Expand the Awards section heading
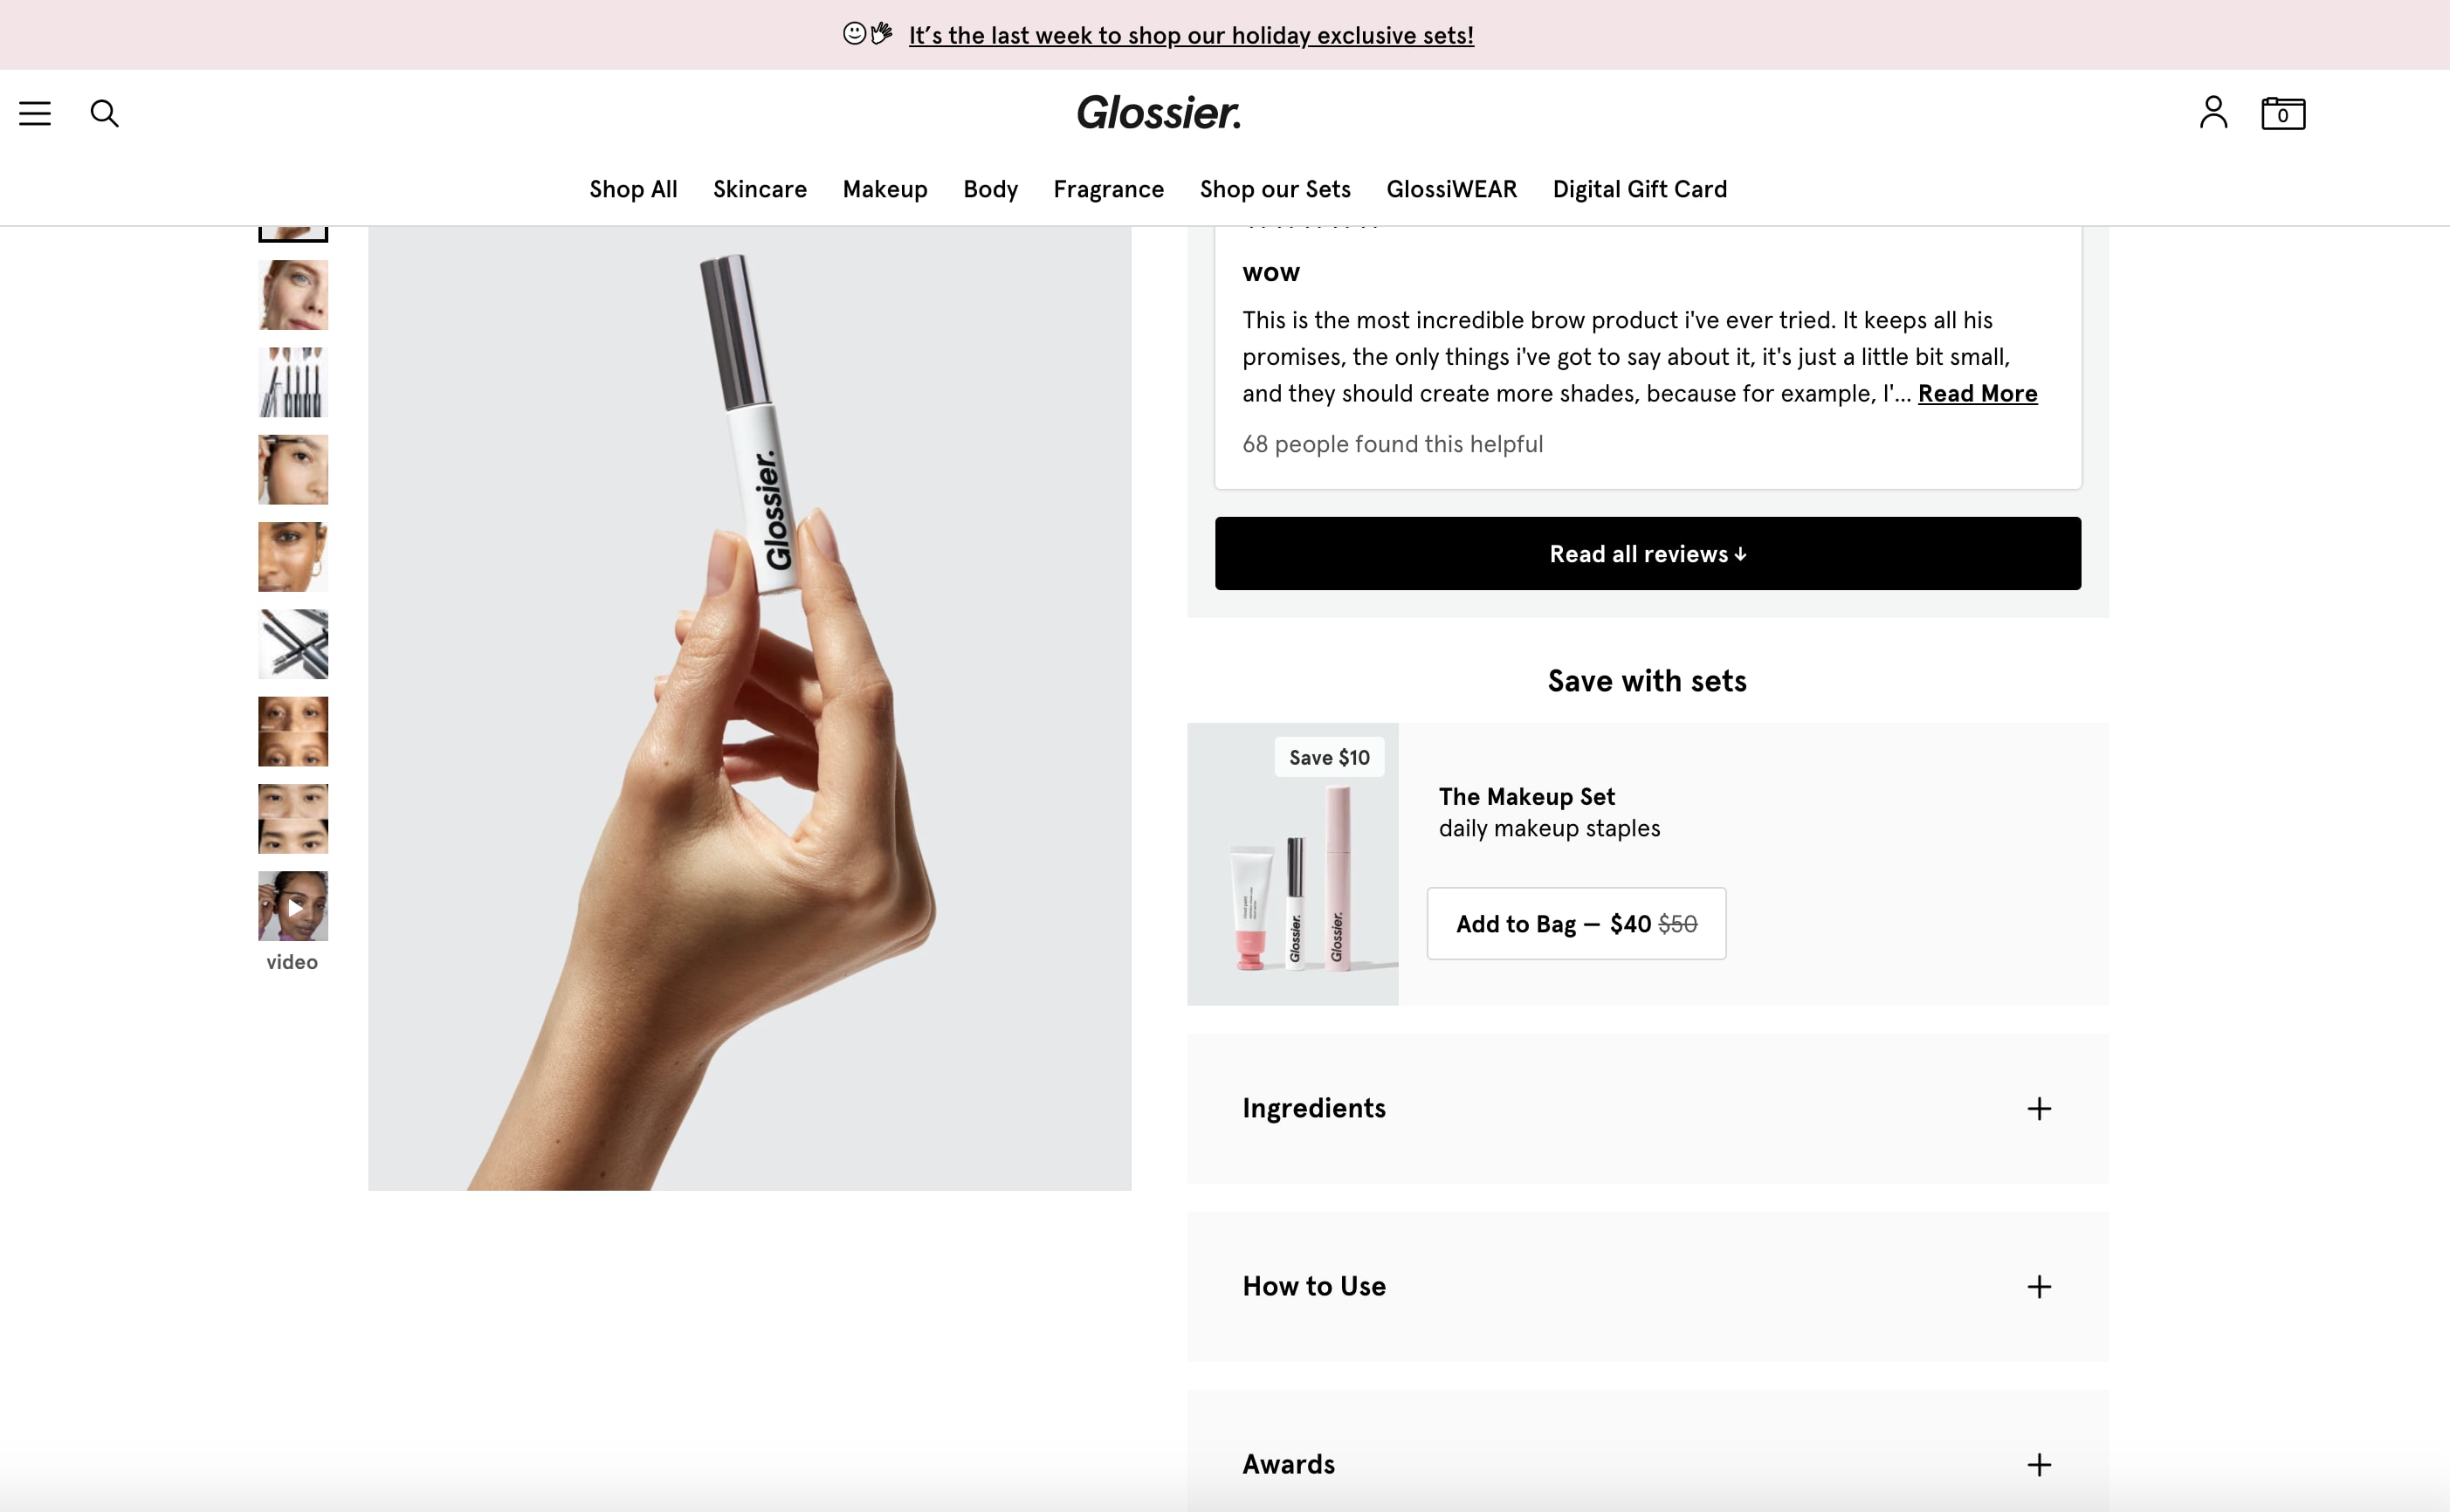This screenshot has width=2450, height=1512. (x=1288, y=1464)
